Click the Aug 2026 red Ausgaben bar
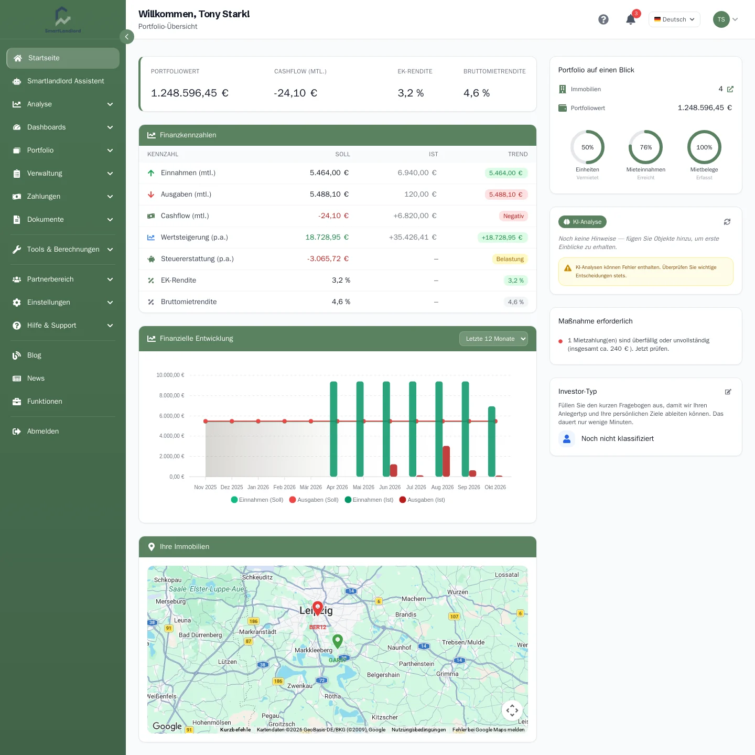This screenshot has height=755, width=755. pyautogui.click(x=446, y=461)
